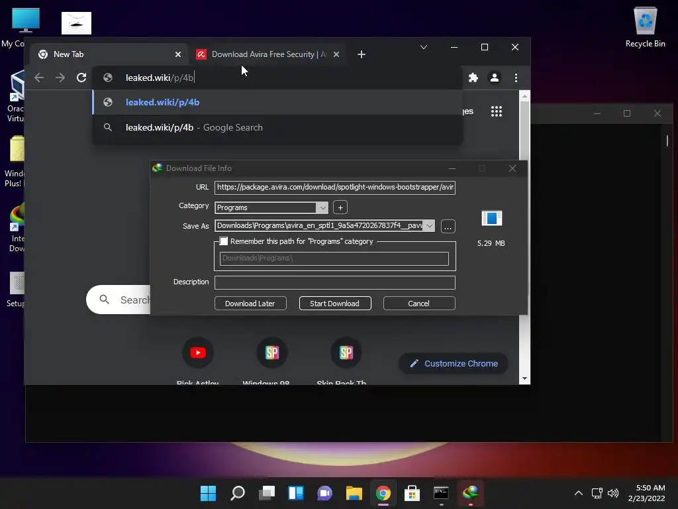
Task: Click Customize Chrome button
Action: coord(454,364)
